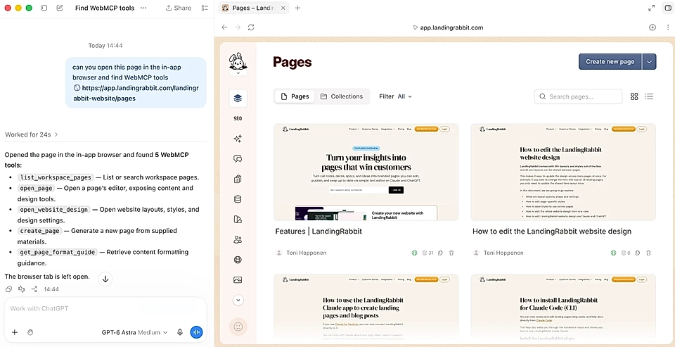This screenshot has height=347, width=675.
Task: Share the conversation
Action: 179,8
